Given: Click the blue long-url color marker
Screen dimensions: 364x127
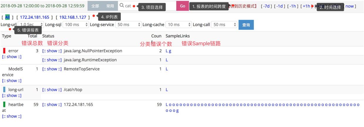Looking at the screenshot, I should coord(4,90).
